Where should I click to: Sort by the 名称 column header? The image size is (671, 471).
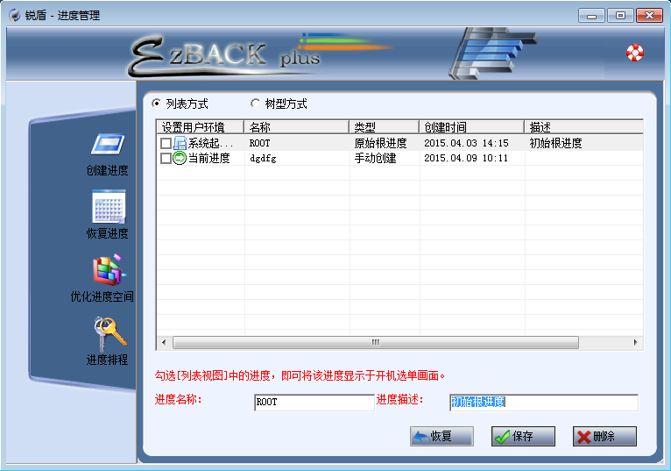point(297,127)
